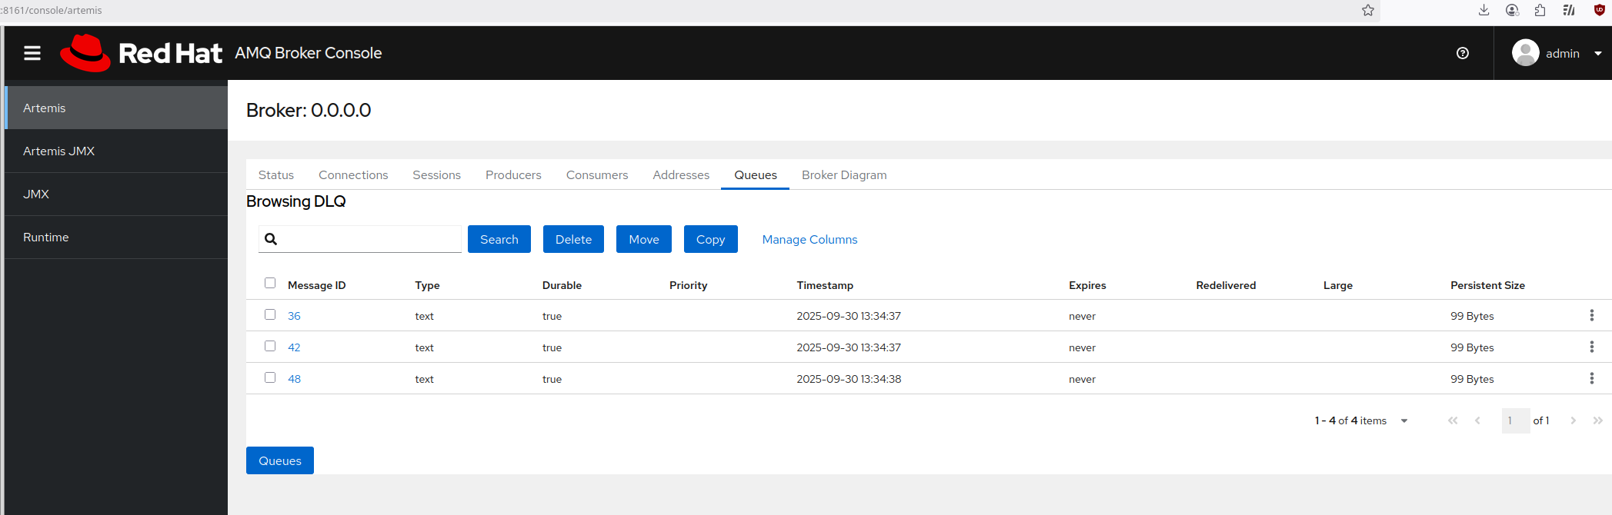Image resolution: width=1612 pixels, height=515 pixels.
Task: Click the Search button
Action: pyautogui.click(x=499, y=239)
